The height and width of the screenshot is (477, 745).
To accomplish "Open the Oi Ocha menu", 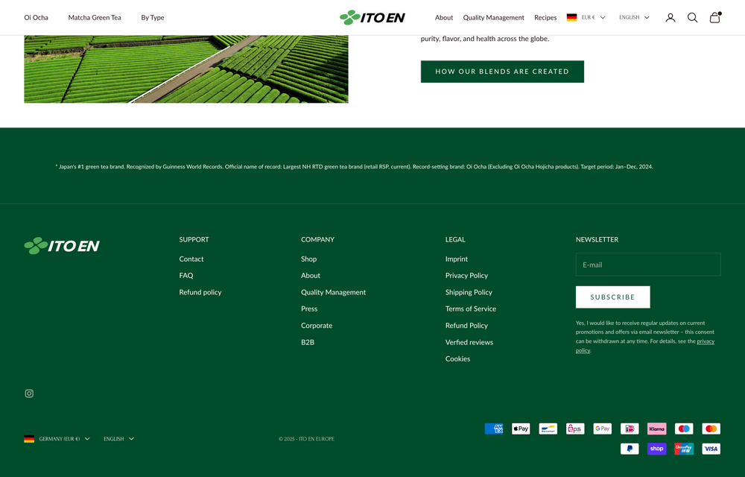I will [x=36, y=17].
